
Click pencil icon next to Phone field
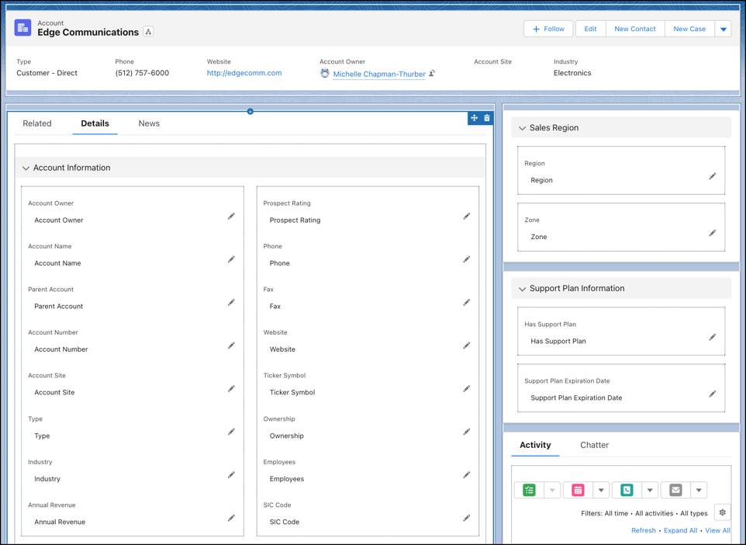click(x=467, y=259)
